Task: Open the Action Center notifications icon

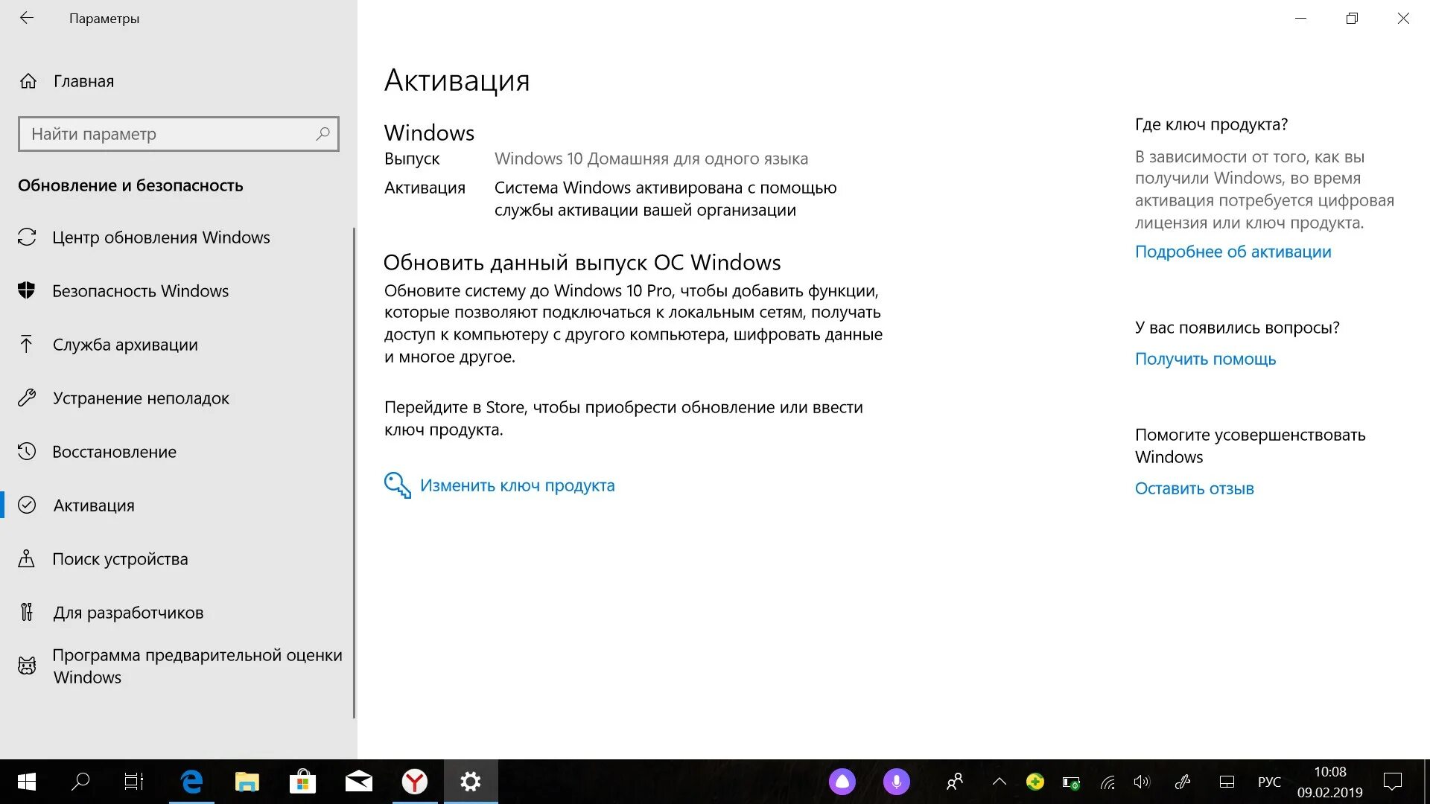Action: [1392, 782]
